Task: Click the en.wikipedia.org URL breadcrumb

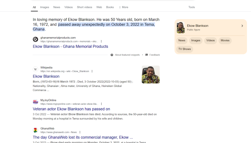Action: (x=65, y=71)
